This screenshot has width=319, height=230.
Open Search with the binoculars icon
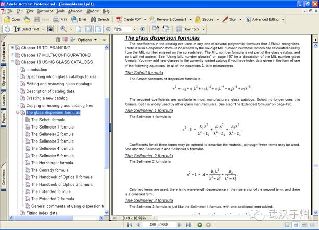tap(100, 20)
